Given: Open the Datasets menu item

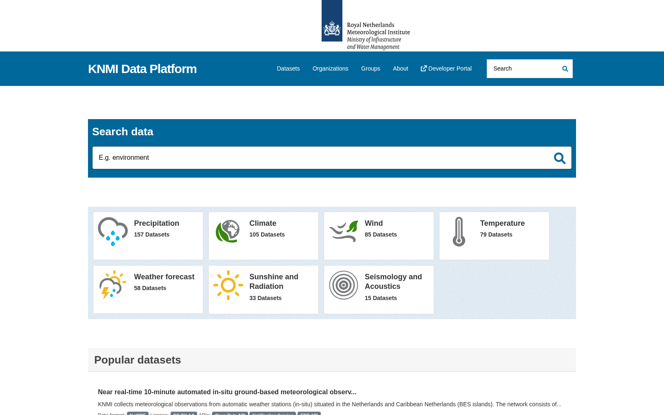Looking at the screenshot, I should click(x=288, y=68).
